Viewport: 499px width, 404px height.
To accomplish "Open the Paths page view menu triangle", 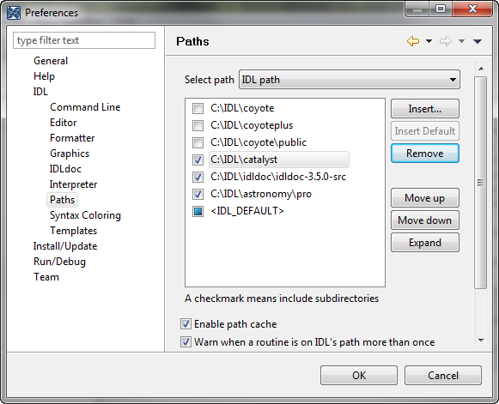I will 478,41.
